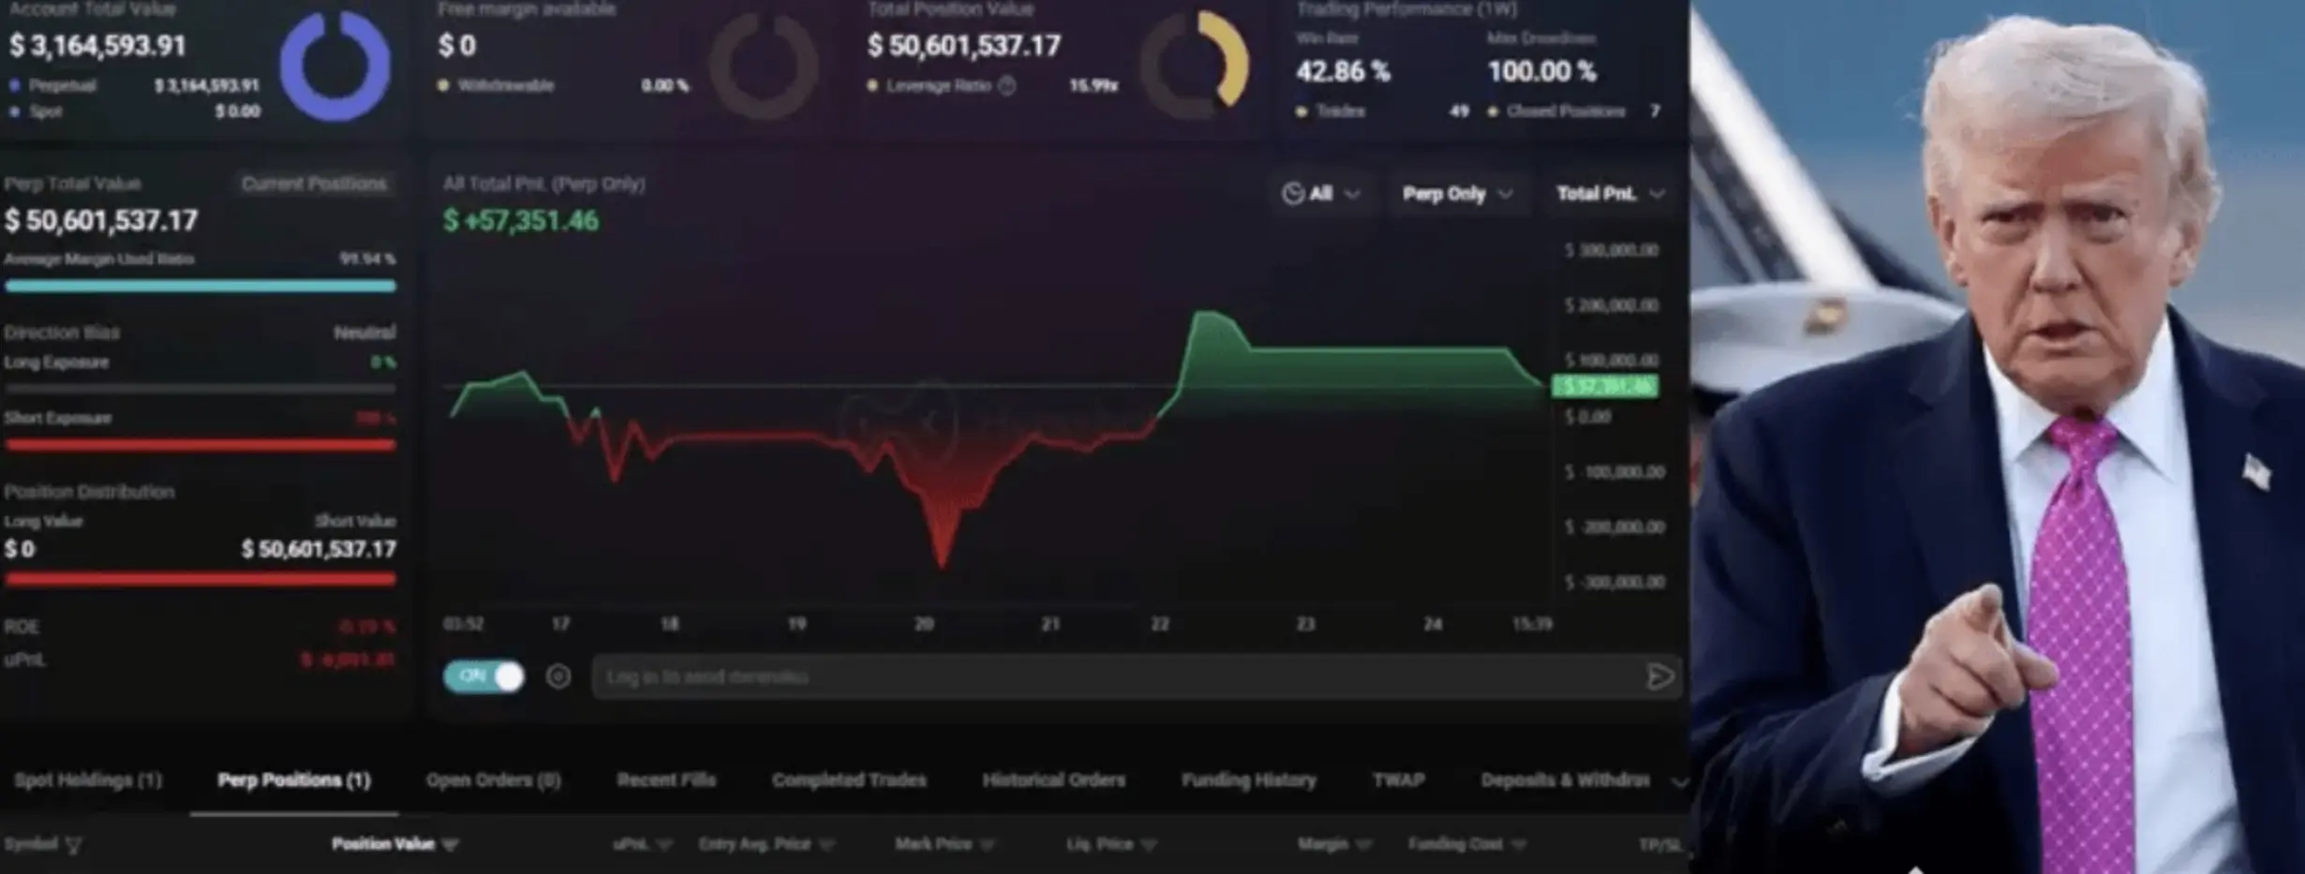Filter by Symbol using the funnel icon

pos(73,845)
